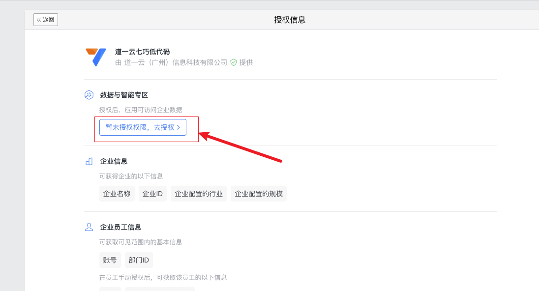The width and height of the screenshot is (539, 291).
Task: Click the 企业员工信息 section heading
Action: (x=120, y=227)
